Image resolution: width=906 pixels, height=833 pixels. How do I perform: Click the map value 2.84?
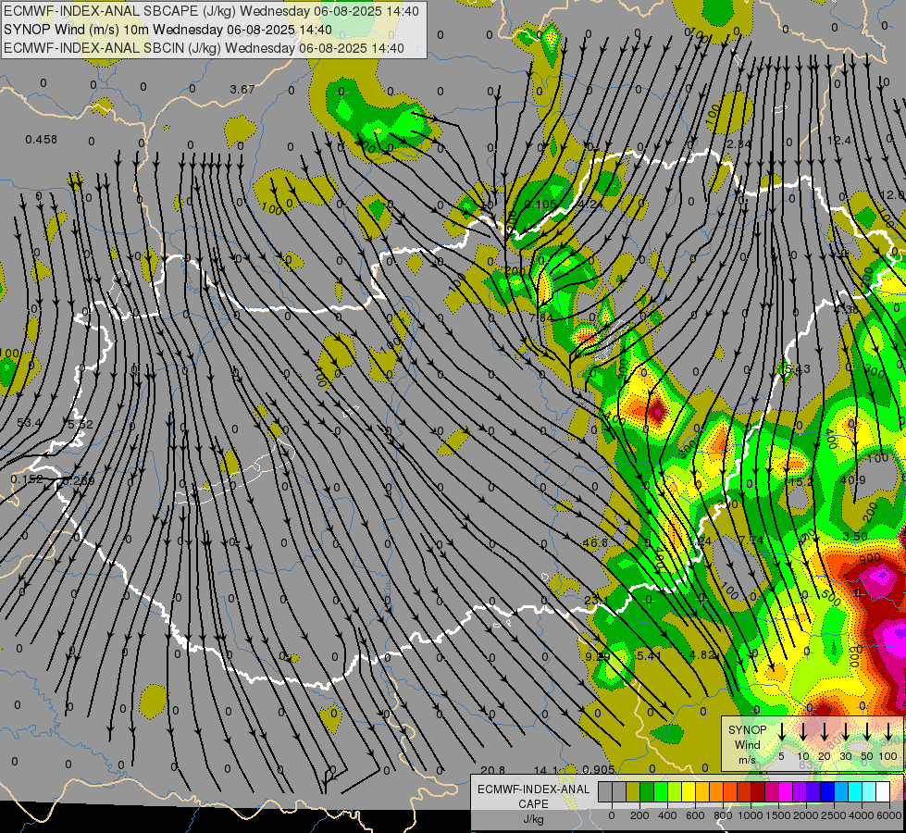point(739,143)
